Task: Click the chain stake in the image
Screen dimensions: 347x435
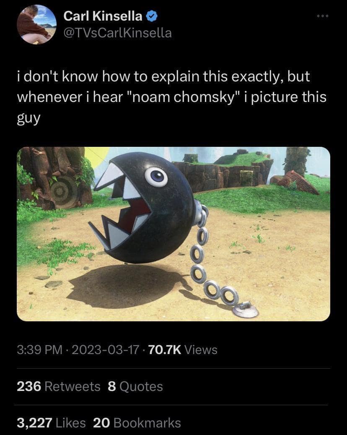Action: (x=246, y=310)
